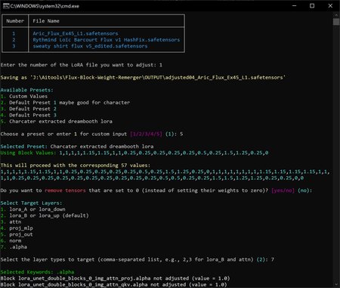This screenshot has height=288, width=340.
Task: Click the scrollbar up arrow
Action: pyautogui.click(x=336, y=14)
